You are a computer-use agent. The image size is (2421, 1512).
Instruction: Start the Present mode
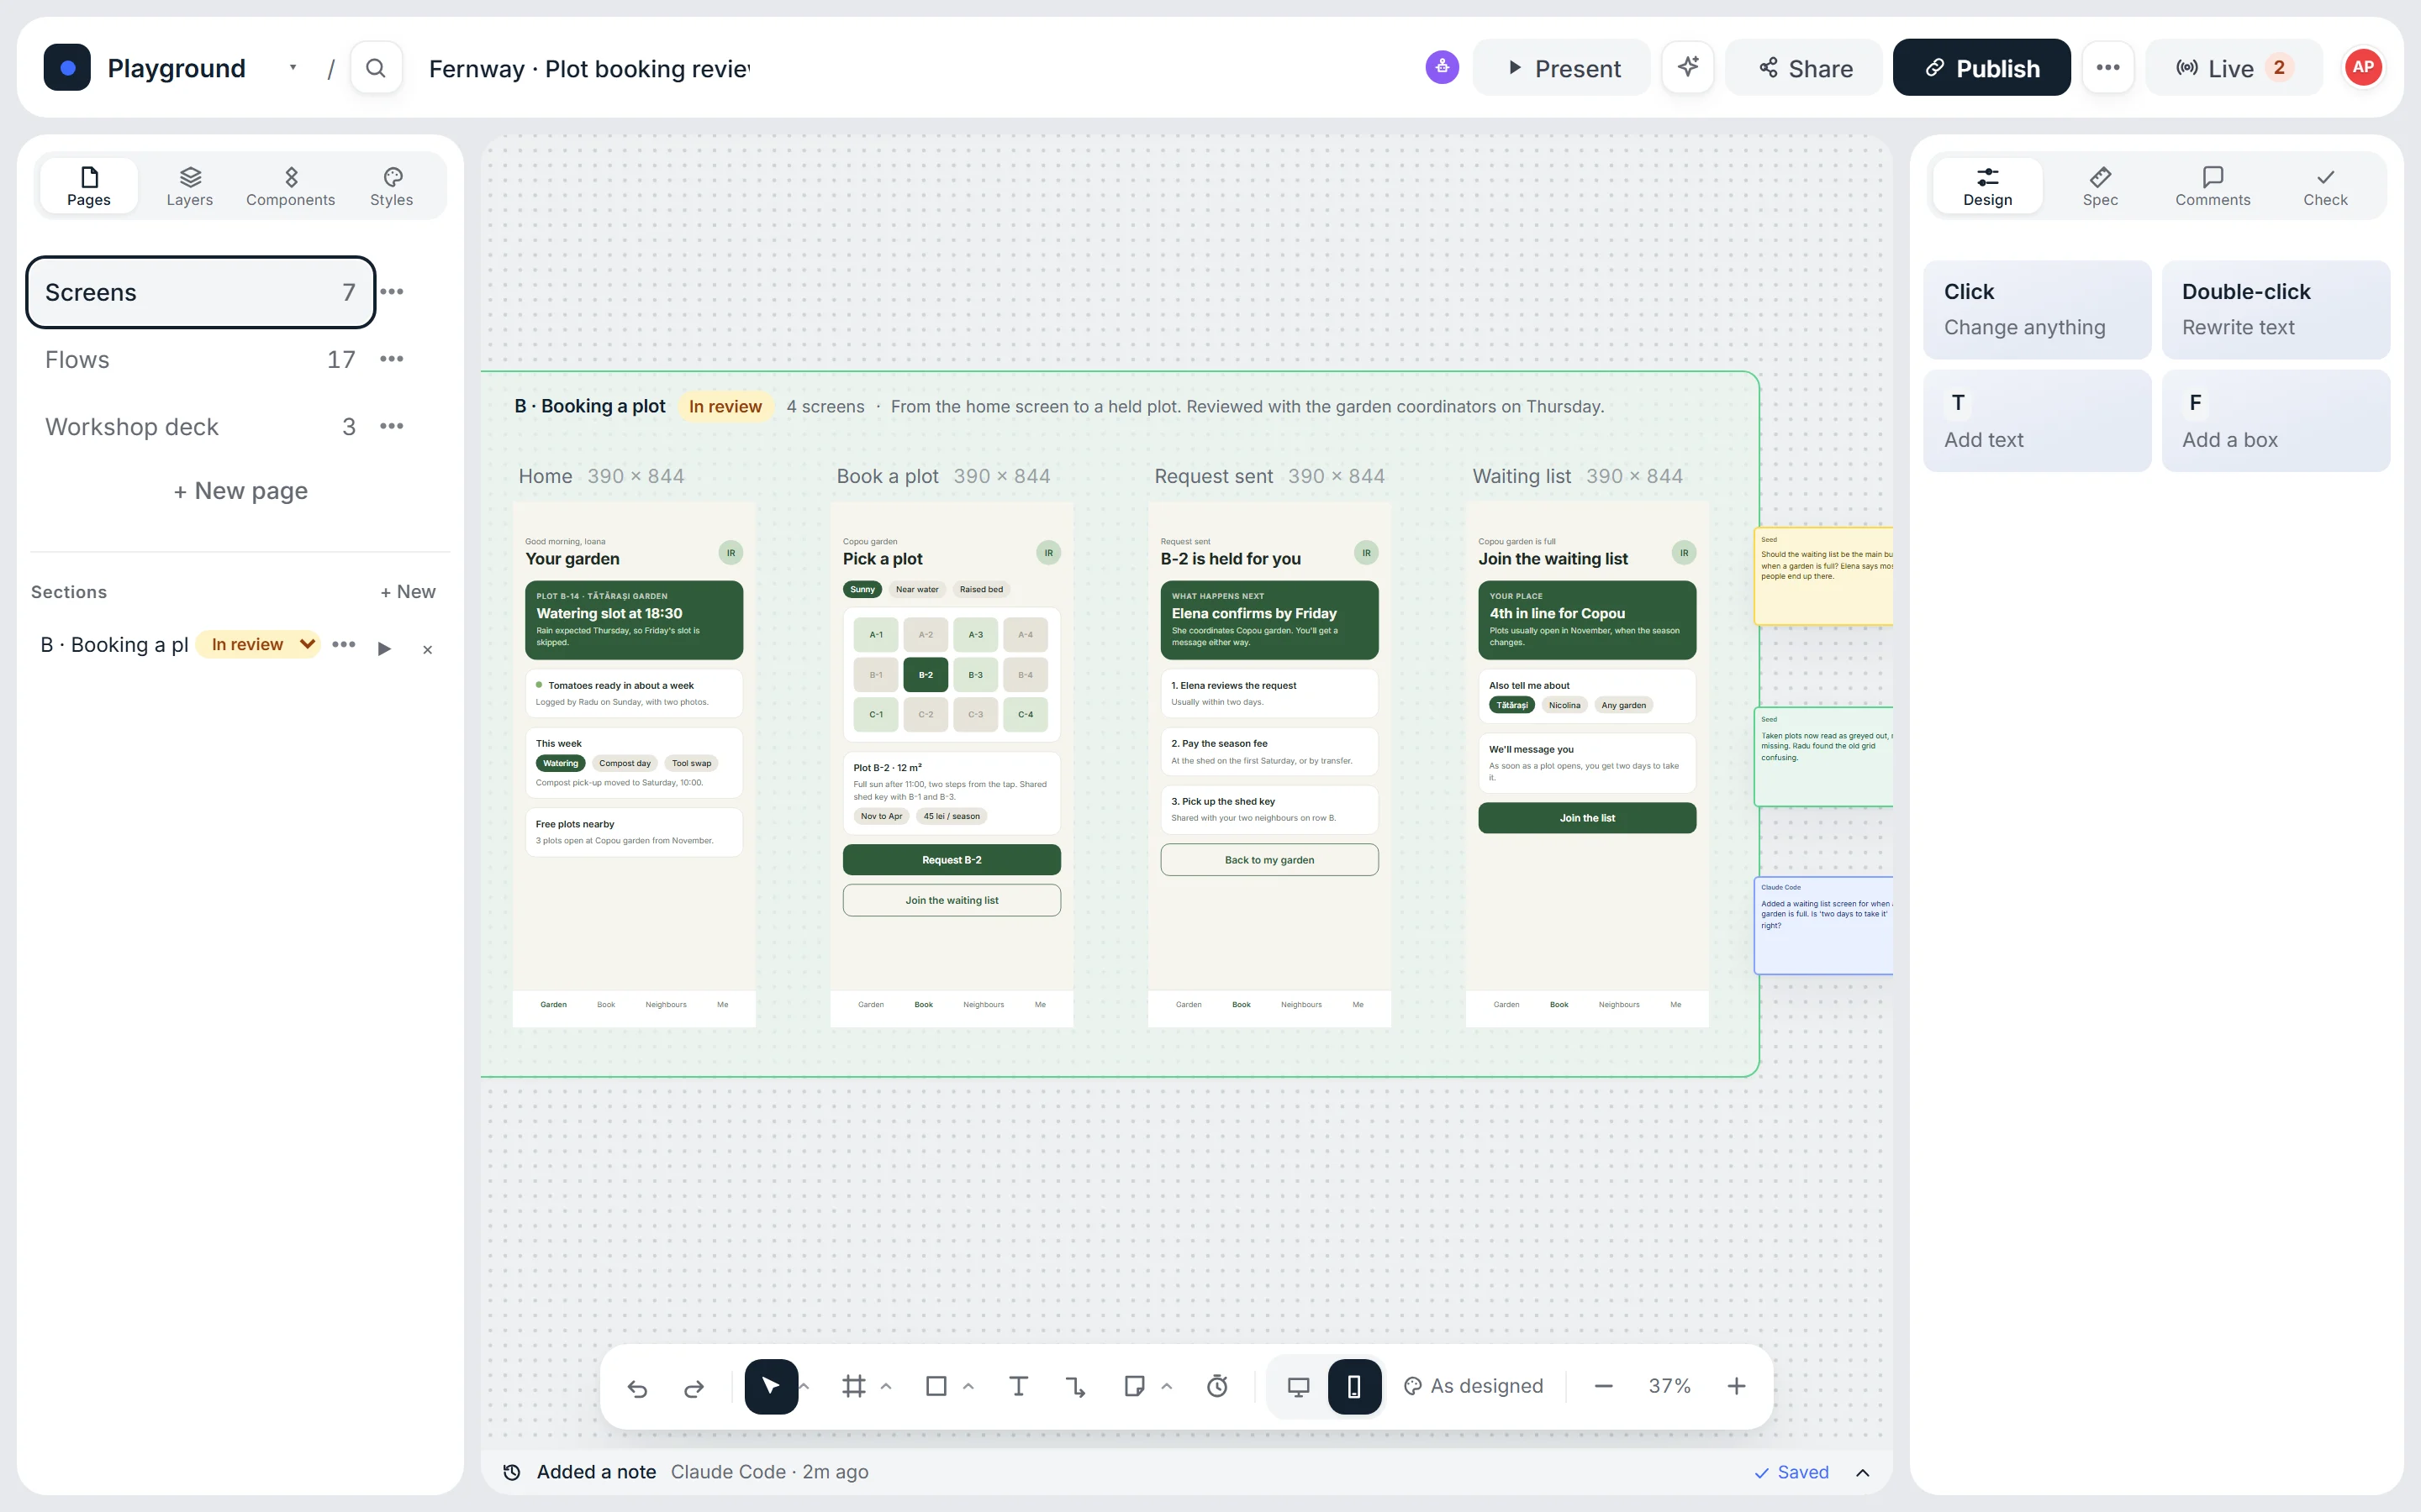(x=1562, y=68)
